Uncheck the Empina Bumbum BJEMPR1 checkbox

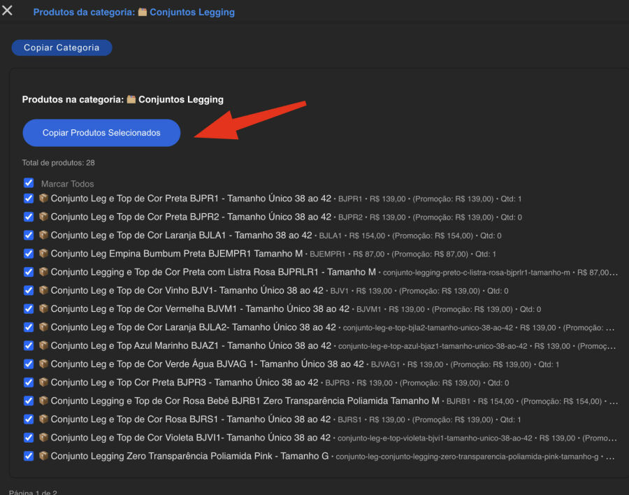click(x=29, y=253)
